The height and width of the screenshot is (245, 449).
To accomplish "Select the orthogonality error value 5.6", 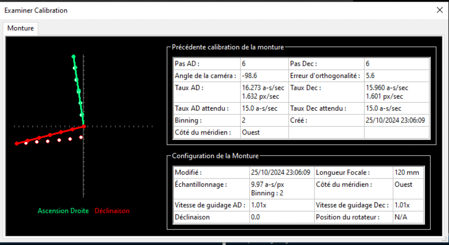I will pyautogui.click(x=370, y=76).
